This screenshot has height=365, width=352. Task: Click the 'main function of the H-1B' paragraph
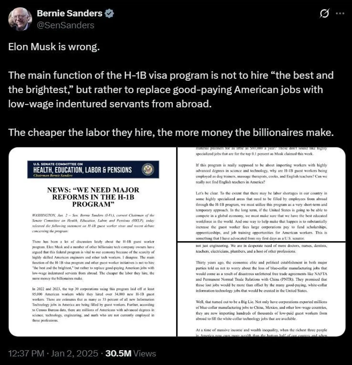tap(171, 90)
